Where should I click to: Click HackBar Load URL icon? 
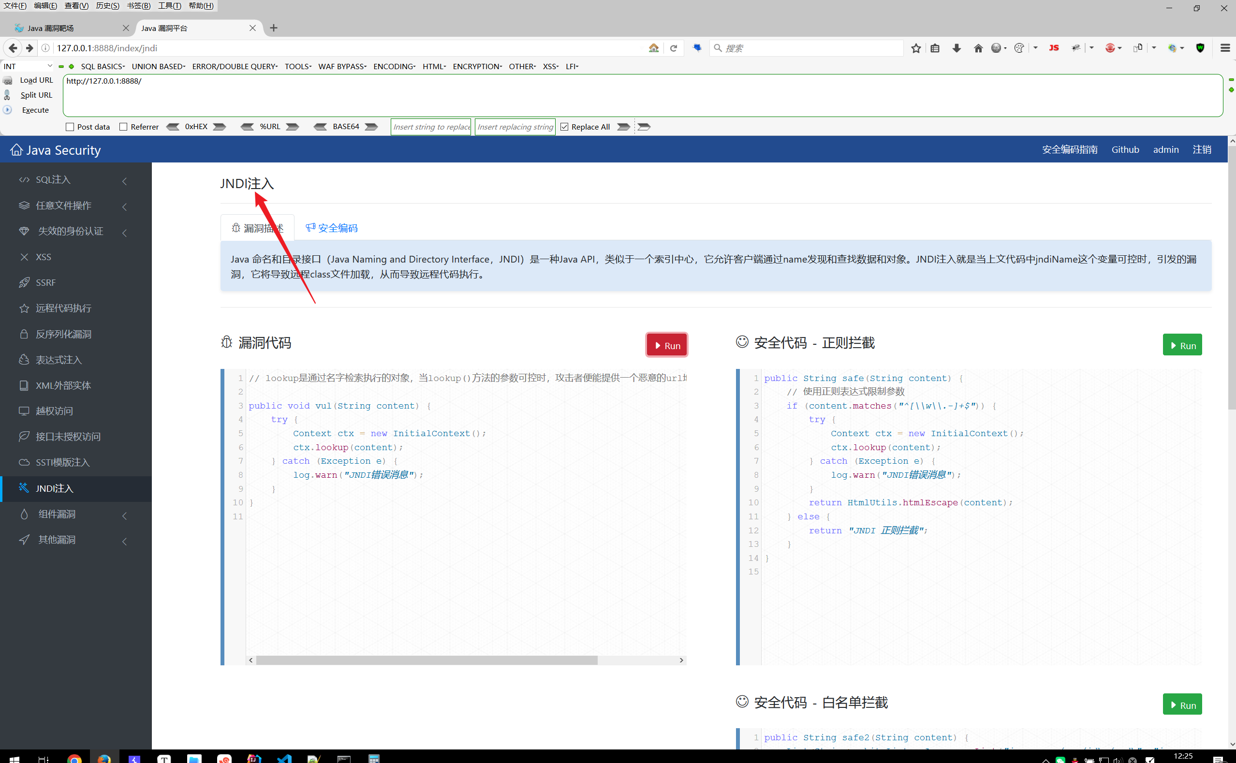(x=8, y=80)
